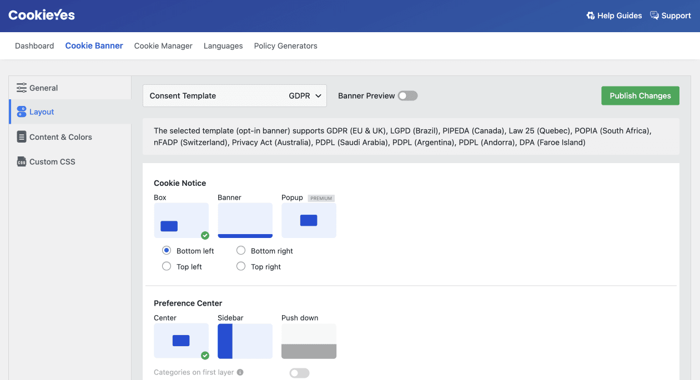Open the Consent Template GDPR dropdown
Image resolution: width=700 pixels, height=380 pixels.
click(235, 95)
